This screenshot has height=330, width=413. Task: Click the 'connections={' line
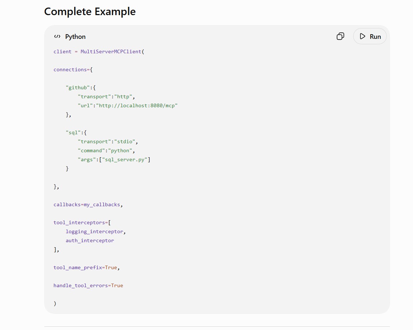pos(73,69)
